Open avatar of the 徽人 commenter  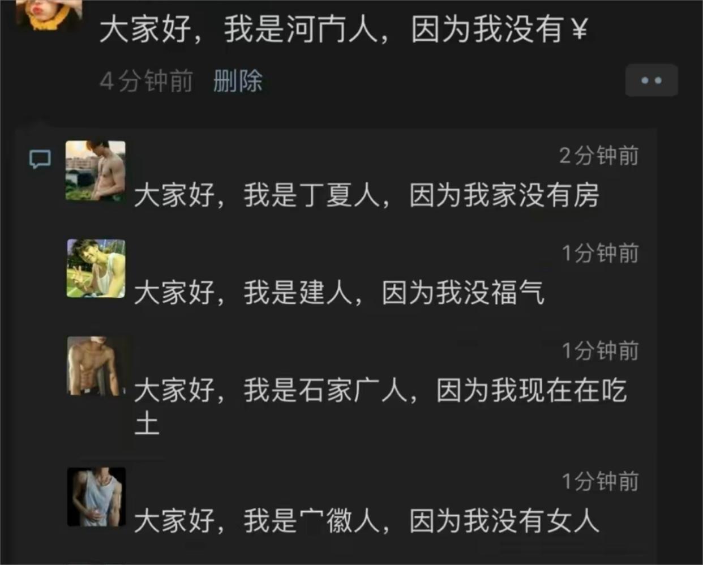pos(96,496)
